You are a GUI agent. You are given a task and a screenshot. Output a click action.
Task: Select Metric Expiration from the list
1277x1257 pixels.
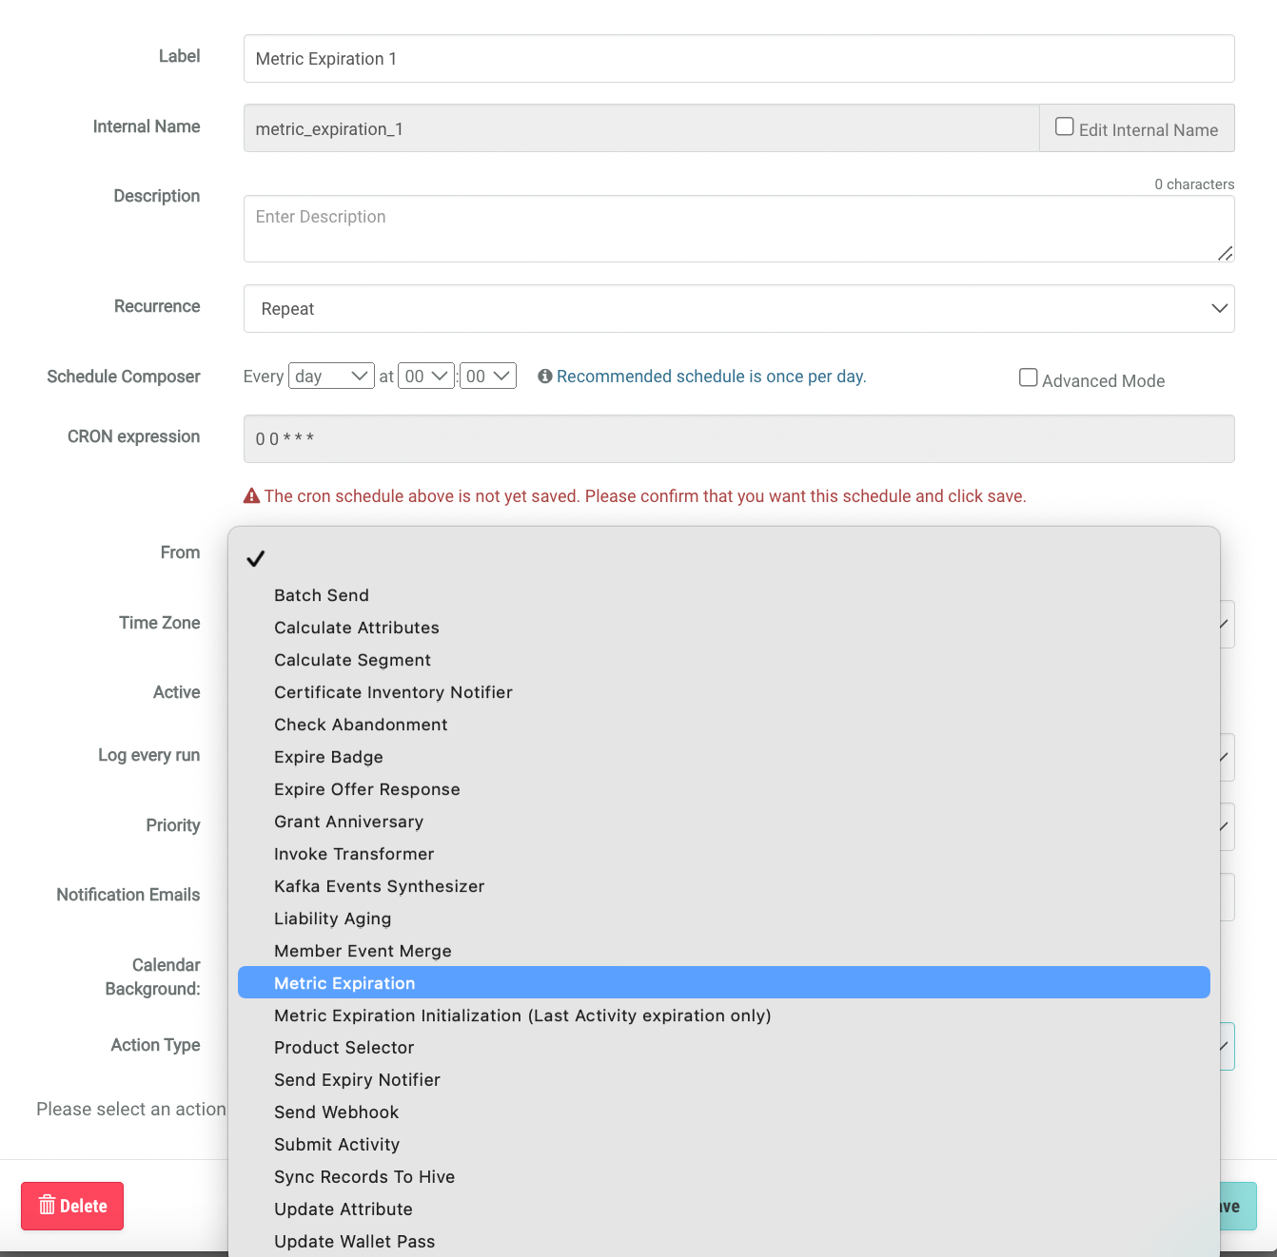click(x=344, y=983)
